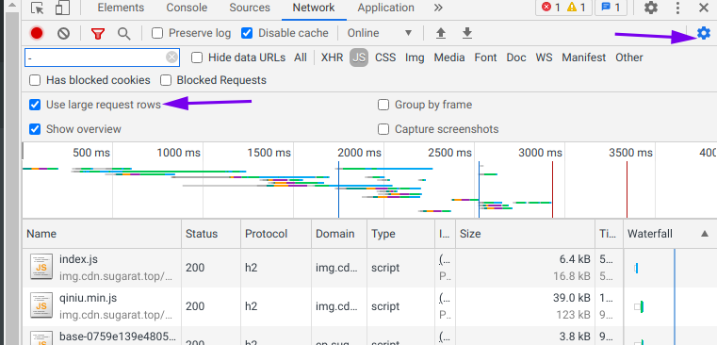This screenshot has width=717, height=345.
Task: Uncheck Show overview
Action: 35,129
